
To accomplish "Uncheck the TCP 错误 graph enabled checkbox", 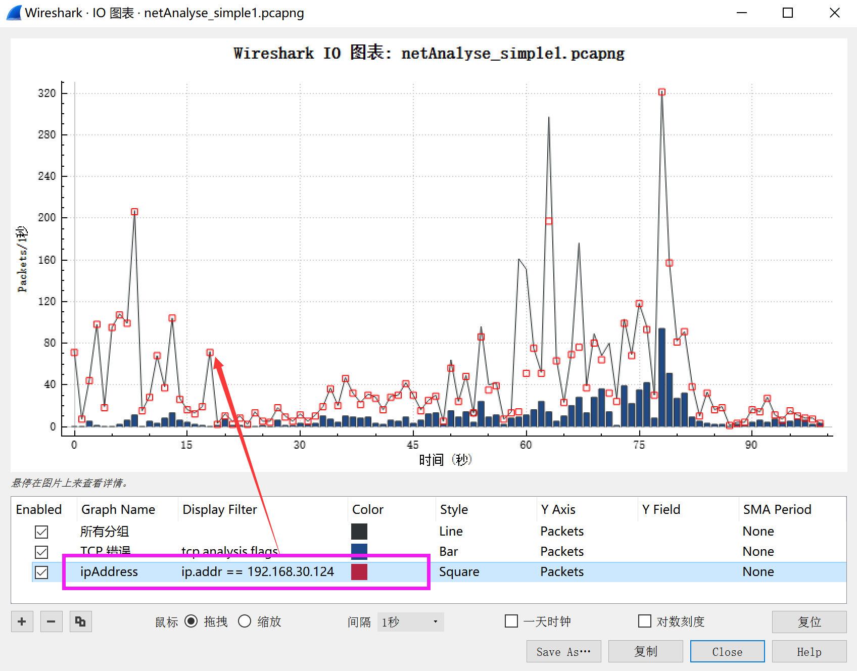I will click(41, 552).
